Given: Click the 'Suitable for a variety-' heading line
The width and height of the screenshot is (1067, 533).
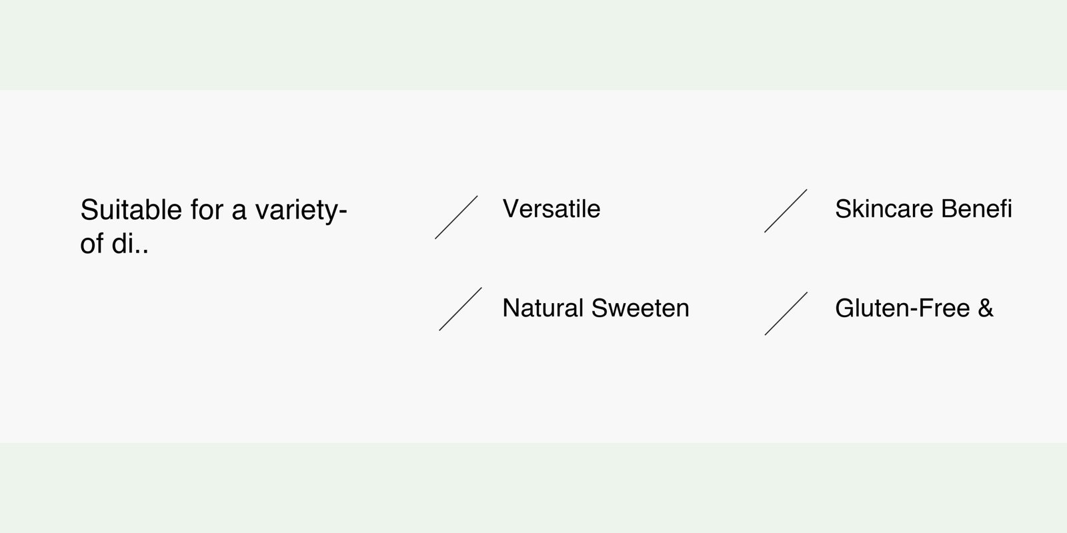Looking at the screenshot, I should [x=213, y=211].
